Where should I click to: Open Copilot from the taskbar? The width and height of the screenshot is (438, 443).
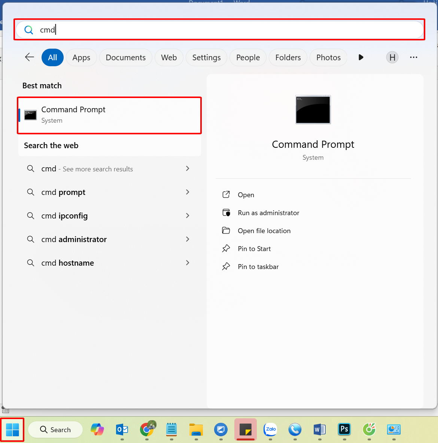click(97, 429)
